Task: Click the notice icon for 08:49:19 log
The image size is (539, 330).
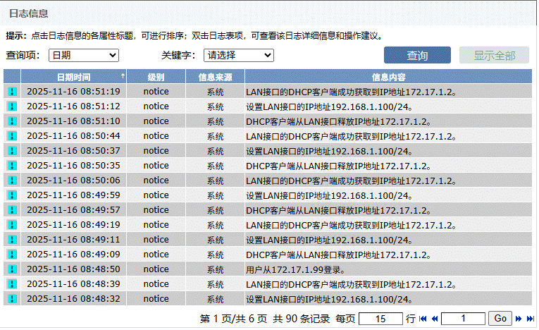Action: 13,225
